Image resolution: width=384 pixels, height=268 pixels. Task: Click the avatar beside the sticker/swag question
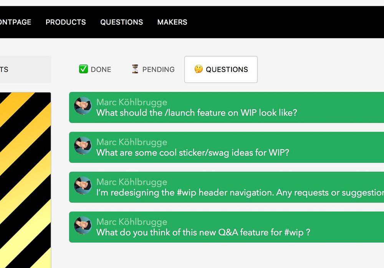point(83,146)
